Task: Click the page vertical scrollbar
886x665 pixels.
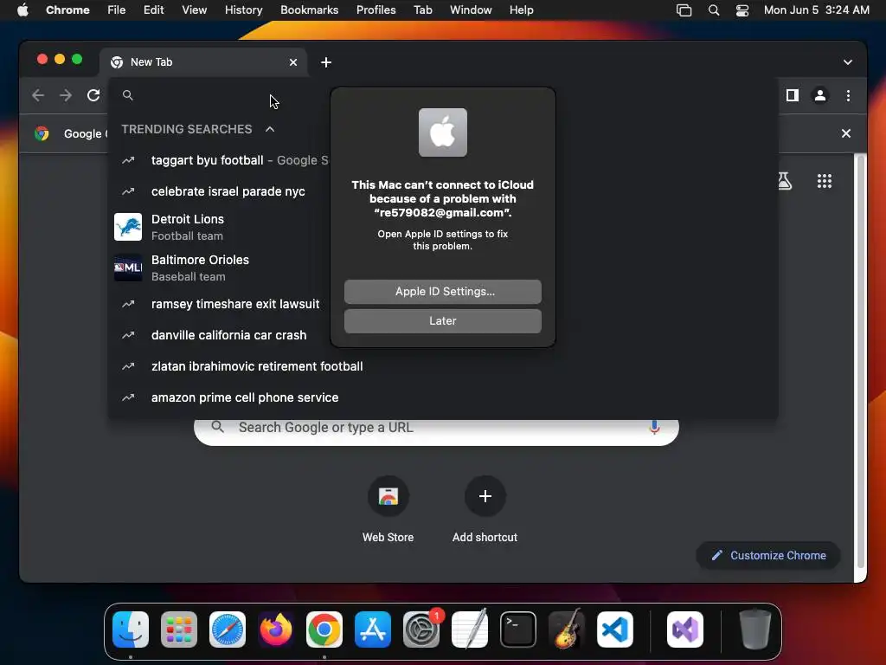Action: [861, 362]
